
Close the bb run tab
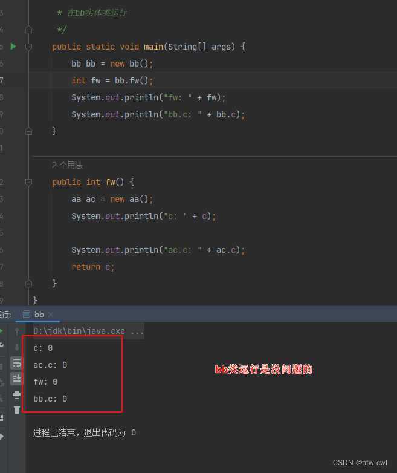click(51, 315)
